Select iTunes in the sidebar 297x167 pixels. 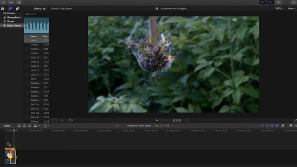[11, 21]
